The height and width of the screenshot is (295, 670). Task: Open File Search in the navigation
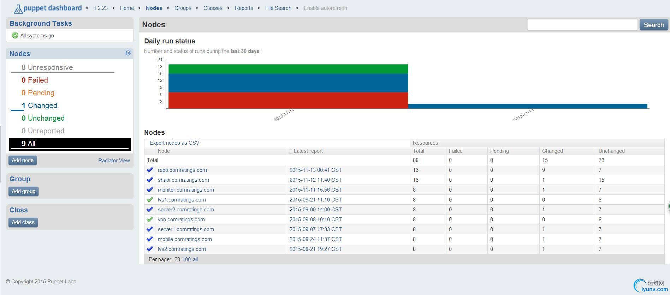tap(278, 8)
